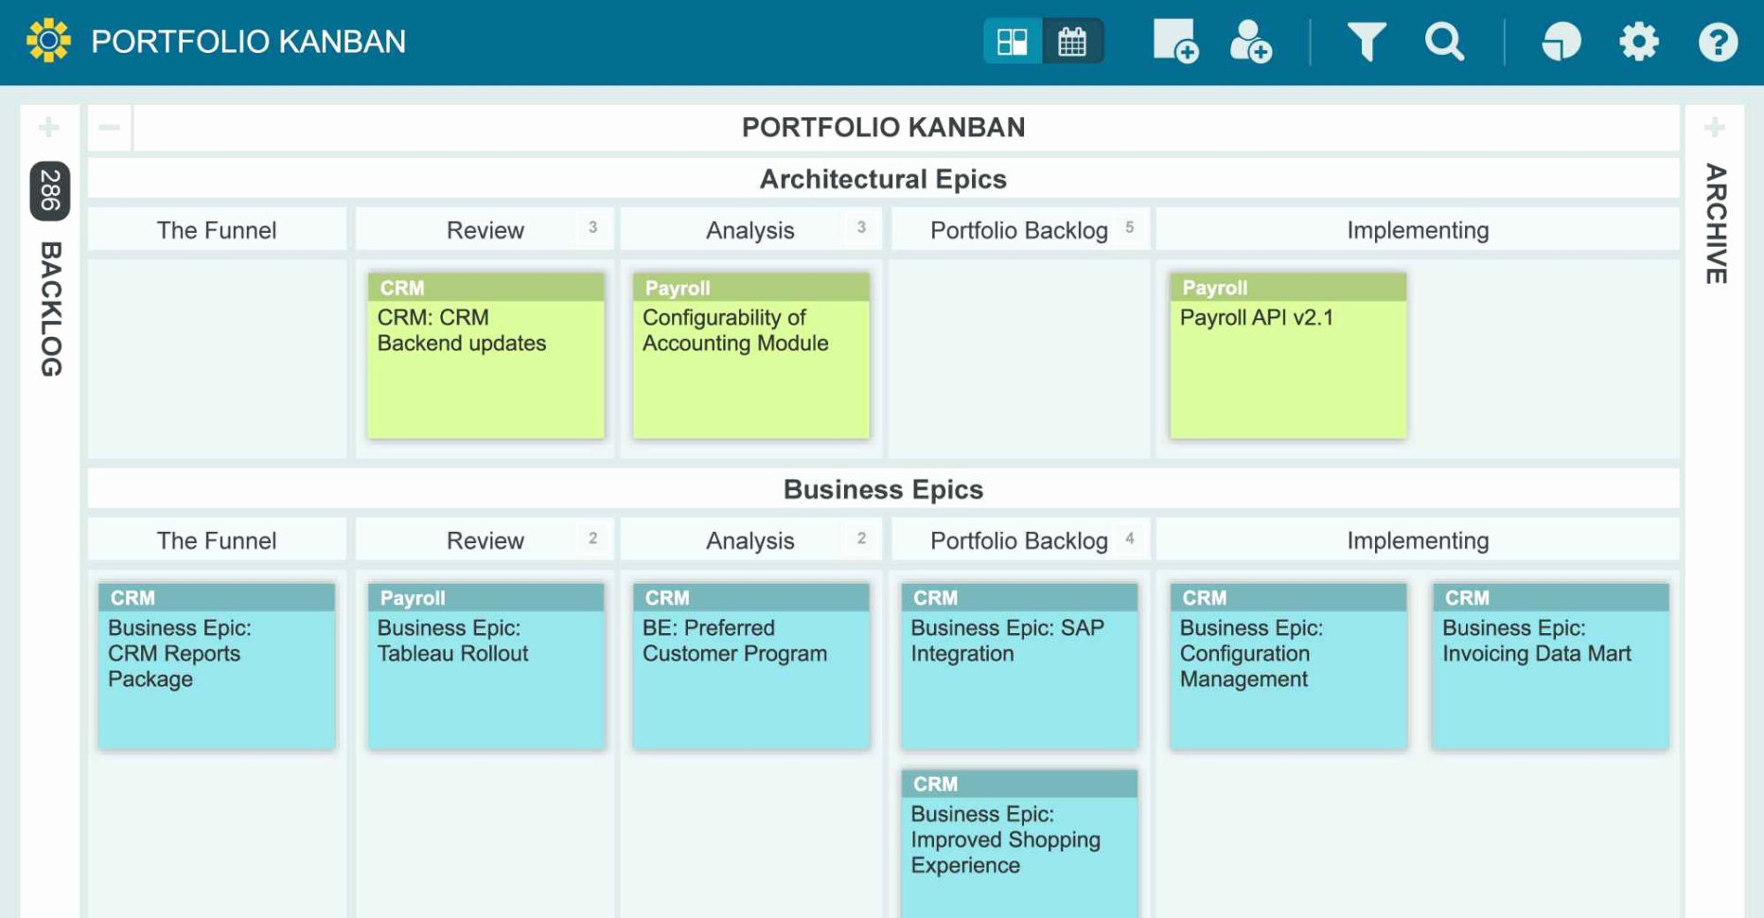Viewport: 1764px width, 918px height.
Task: Select the Business Epics swimlane header
Action: [x=883, y=489]
